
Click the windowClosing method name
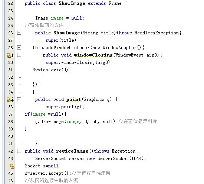point(93,55)
